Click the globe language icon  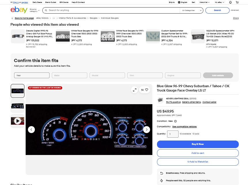(x=179, y=2)
